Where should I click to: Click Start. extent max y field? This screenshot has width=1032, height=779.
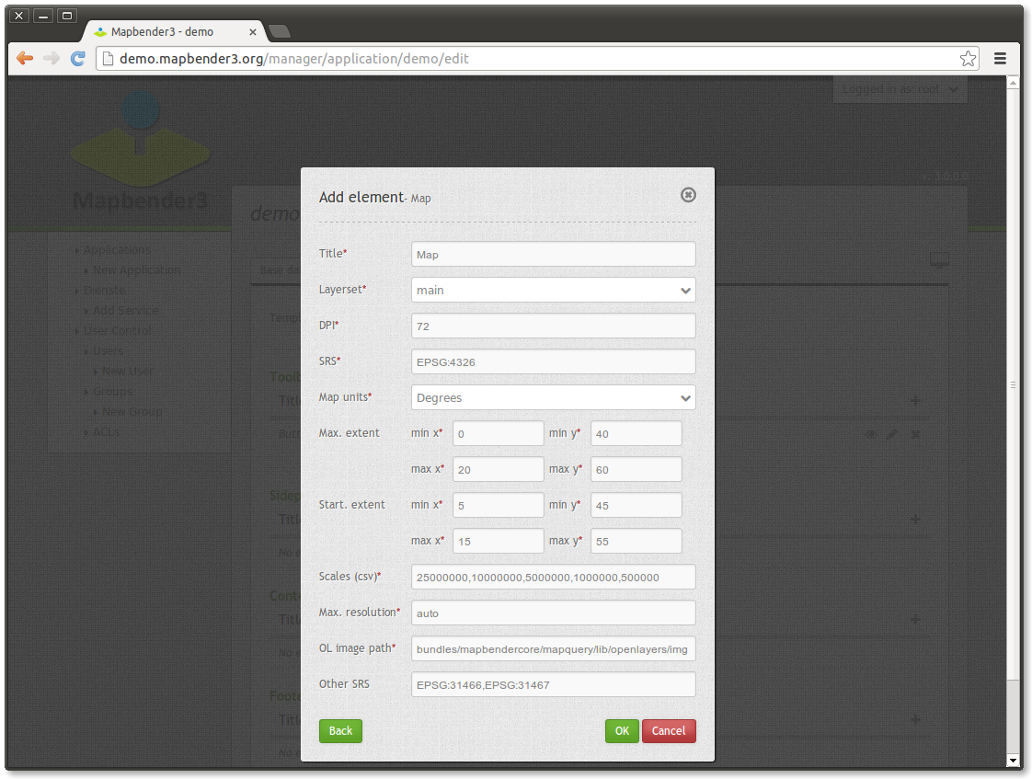coord(636,541)
